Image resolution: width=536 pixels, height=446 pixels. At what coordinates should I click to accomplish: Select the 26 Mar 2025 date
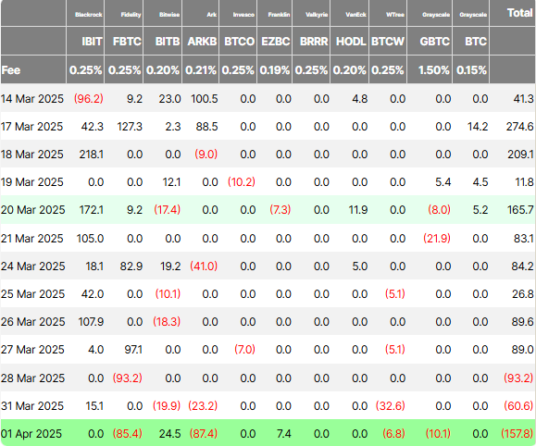coord(32,322)
